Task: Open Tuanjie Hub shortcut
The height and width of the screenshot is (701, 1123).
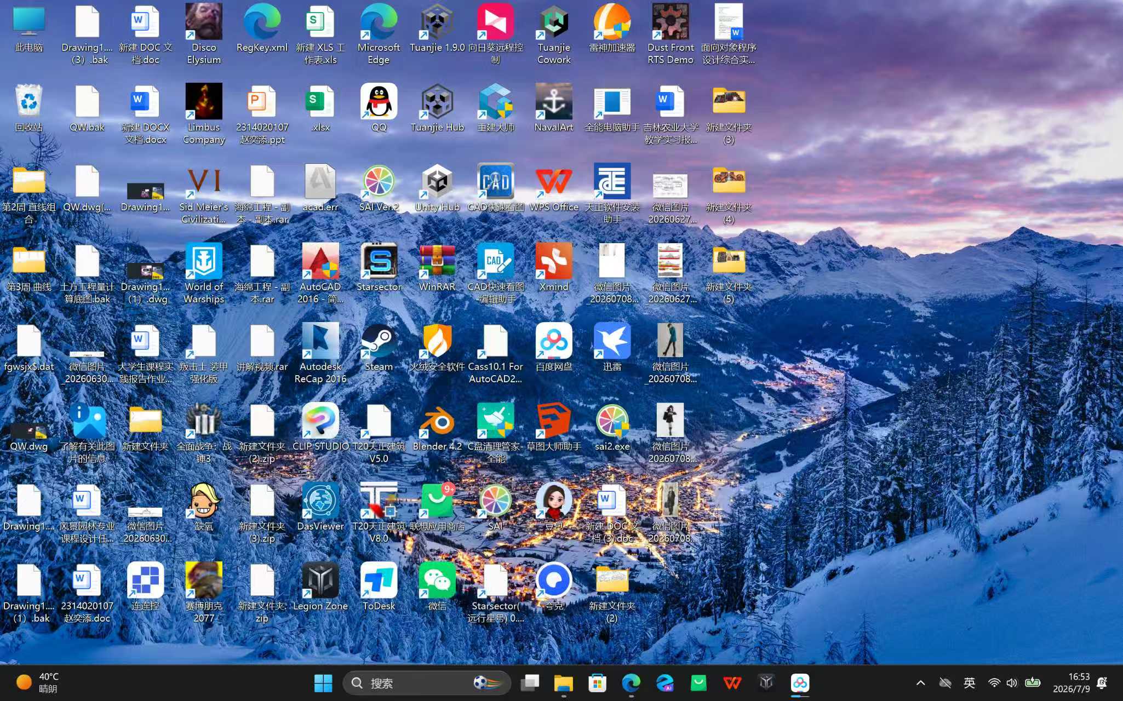Action: pyautogui.click(x=437, y=107)
